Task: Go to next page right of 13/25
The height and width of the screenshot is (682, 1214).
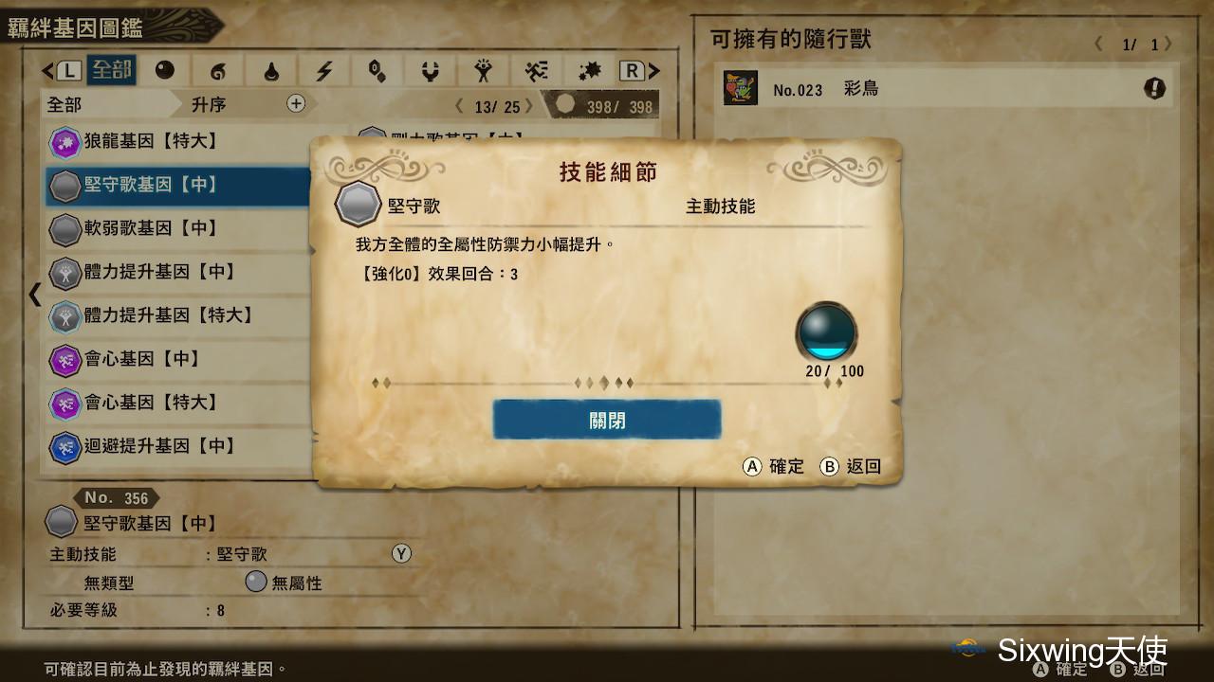Action: (x=530, y=106)
